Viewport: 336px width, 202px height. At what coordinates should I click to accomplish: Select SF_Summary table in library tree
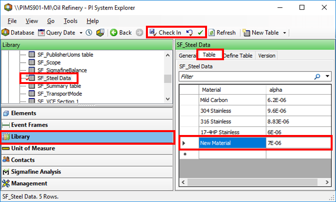click(x=59, y=86)
